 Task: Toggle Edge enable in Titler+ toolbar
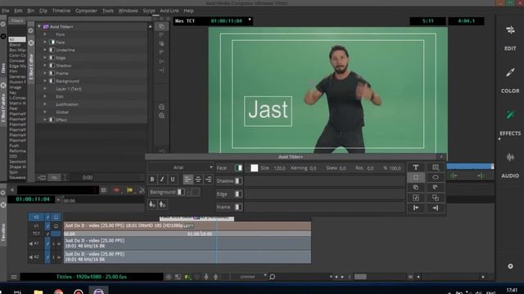point(238,194)
